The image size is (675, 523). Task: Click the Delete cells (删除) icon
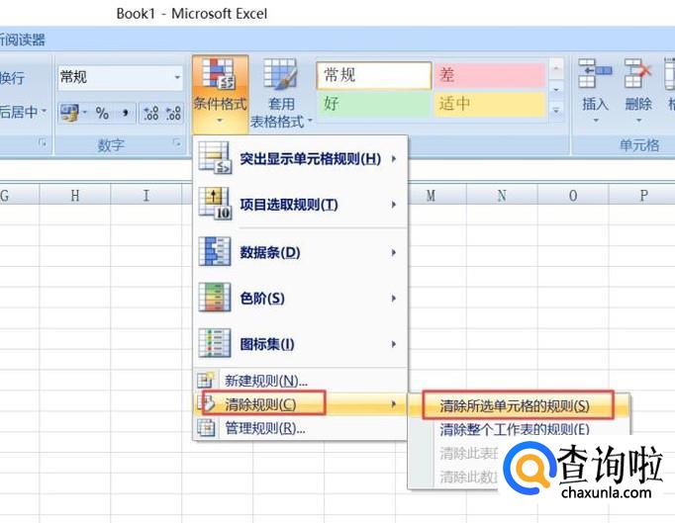coord(637,74)
